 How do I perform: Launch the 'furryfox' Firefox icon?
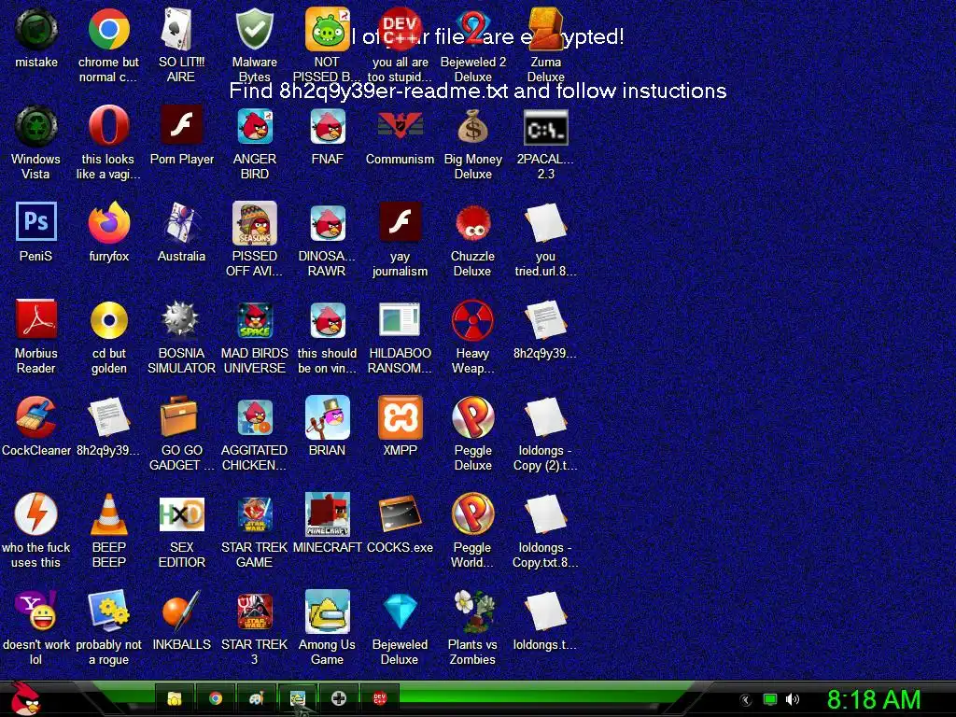[108, 223]
